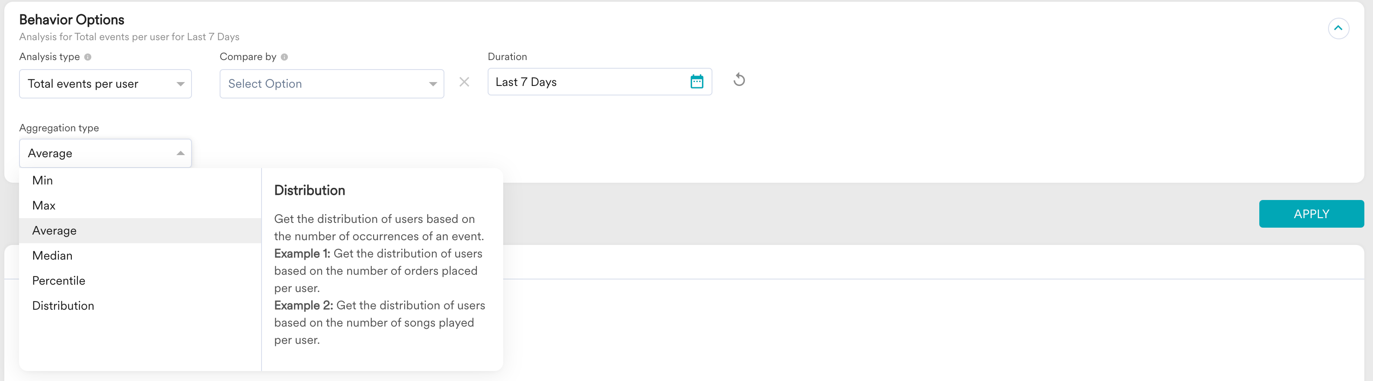Screen dimensions: 1373x381
Task: Click the up caret in Aggregation type box
Action: click(x=180, y=153)
